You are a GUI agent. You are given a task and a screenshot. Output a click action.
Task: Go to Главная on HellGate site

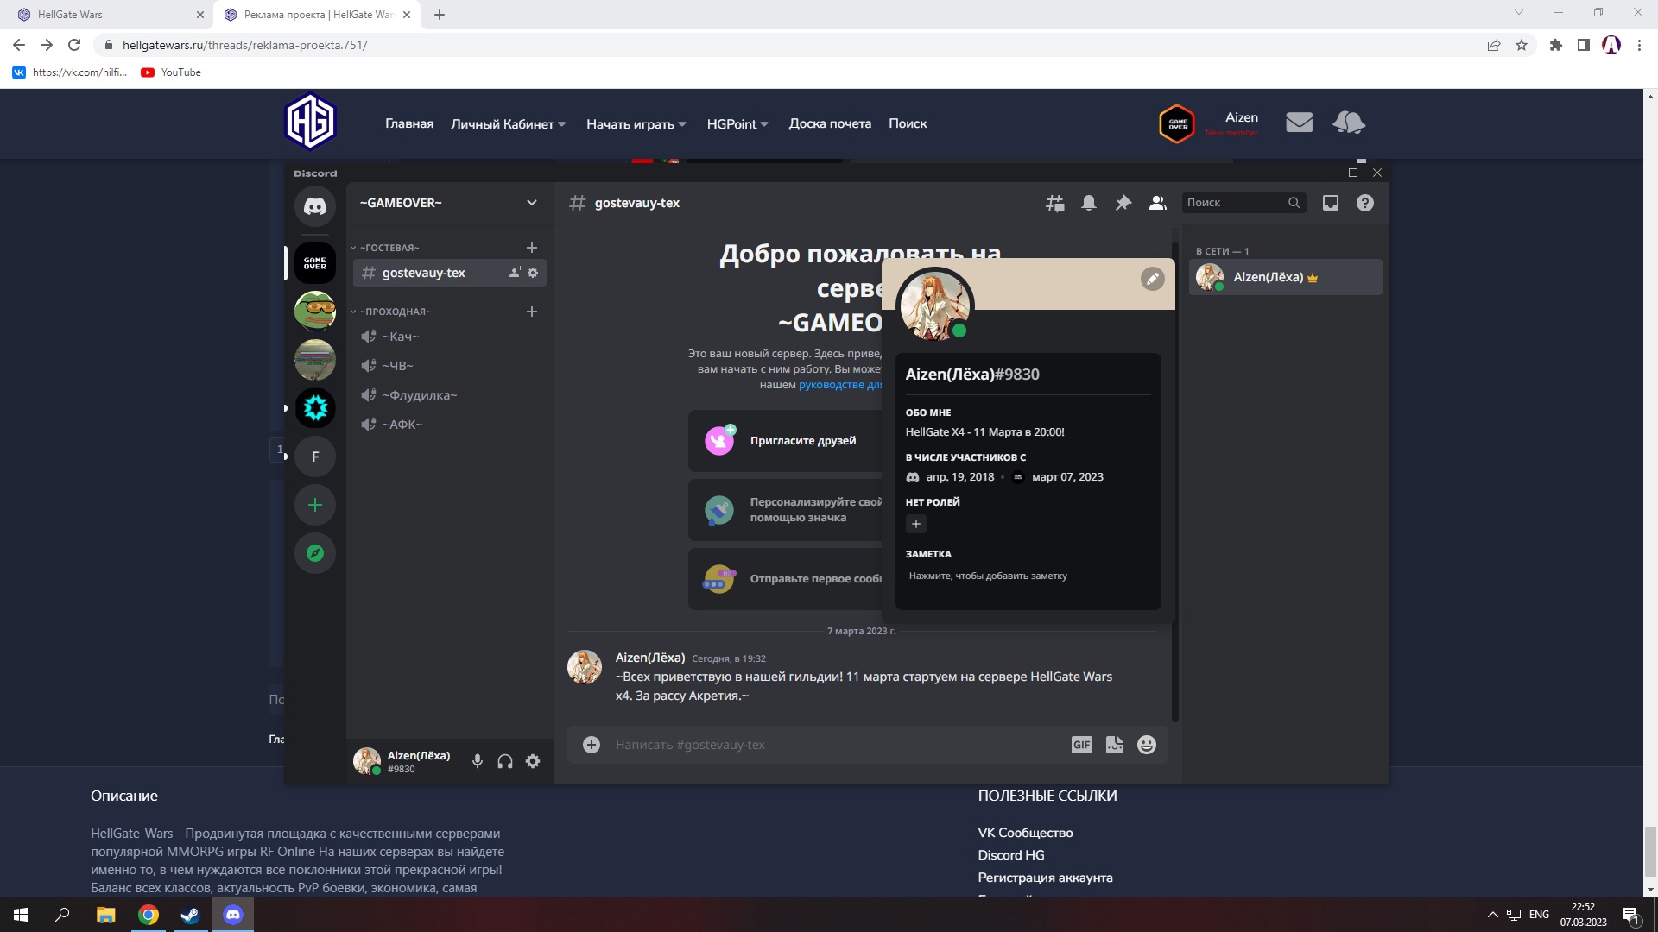[409, 123]
